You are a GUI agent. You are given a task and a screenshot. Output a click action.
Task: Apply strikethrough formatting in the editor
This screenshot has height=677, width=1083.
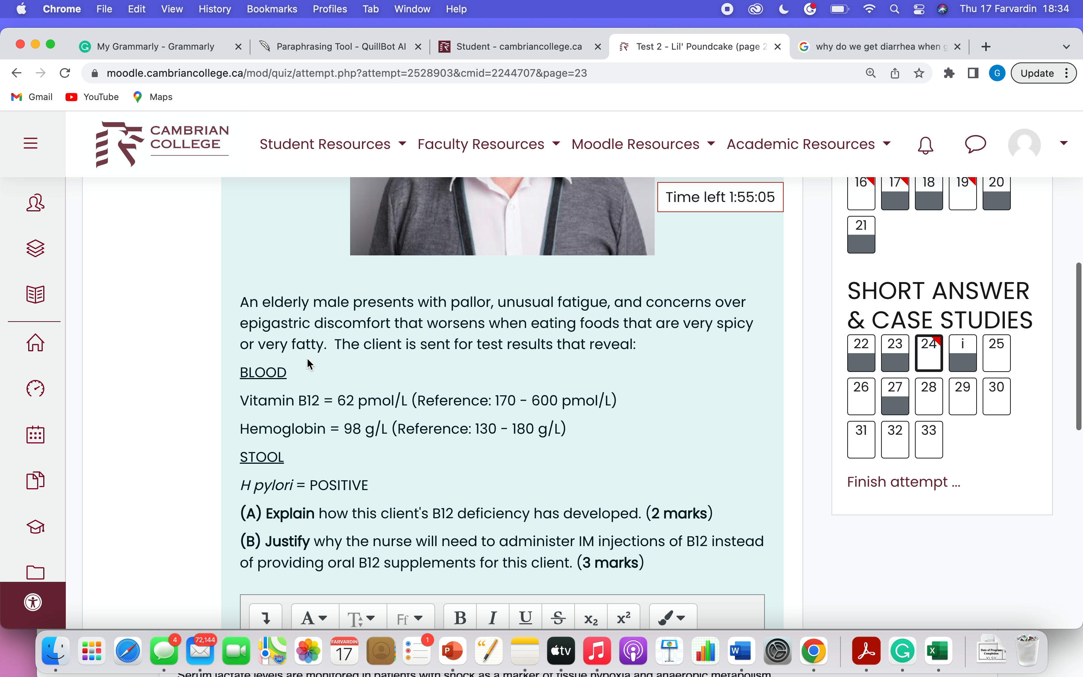click(x=558, y=617)
